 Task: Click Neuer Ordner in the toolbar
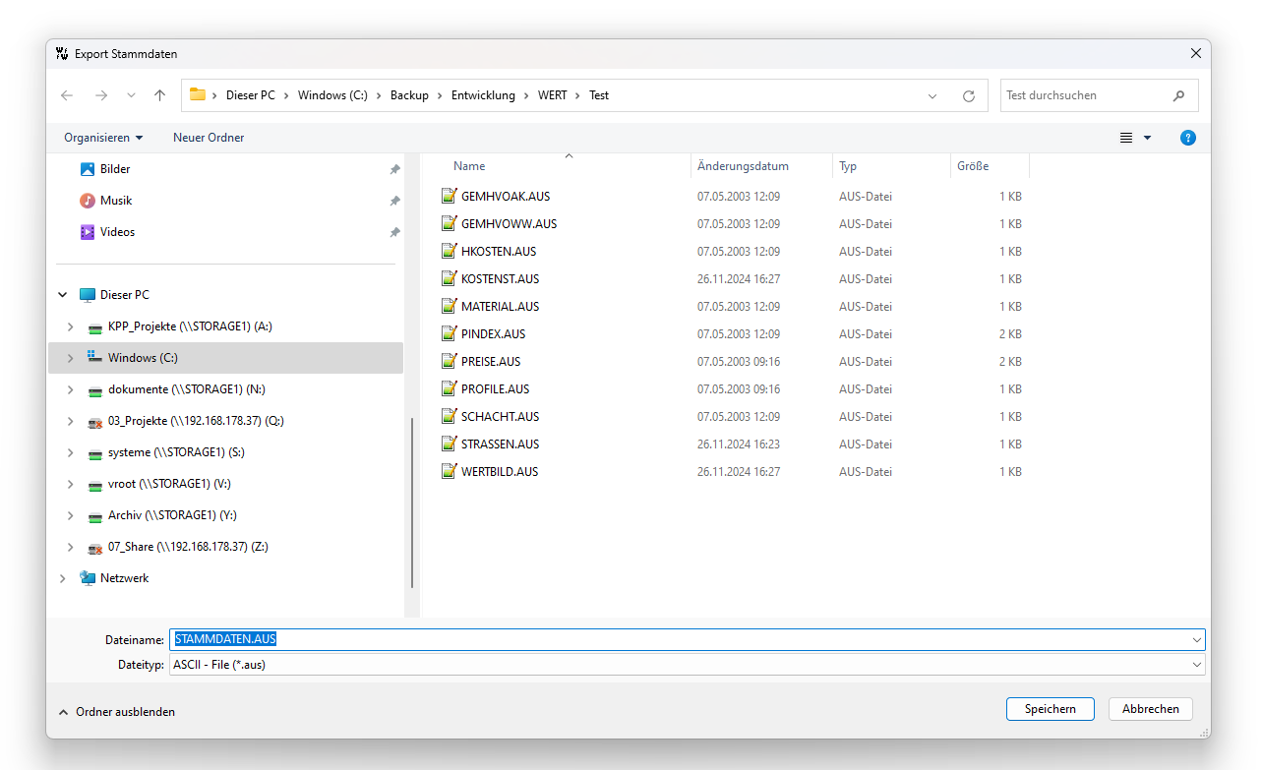click(x=209, y=138)
